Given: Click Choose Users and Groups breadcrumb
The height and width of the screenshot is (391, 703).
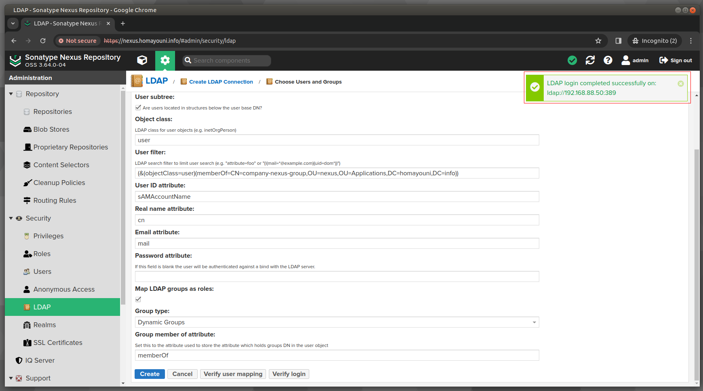Looking at the screenshot, I should (308, 82).
